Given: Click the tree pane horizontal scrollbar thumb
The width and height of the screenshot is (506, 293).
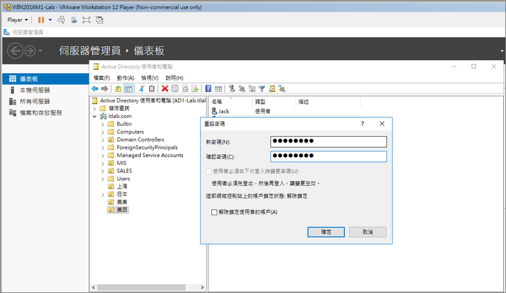Looking at the screenshot, I should click(142, 287).
